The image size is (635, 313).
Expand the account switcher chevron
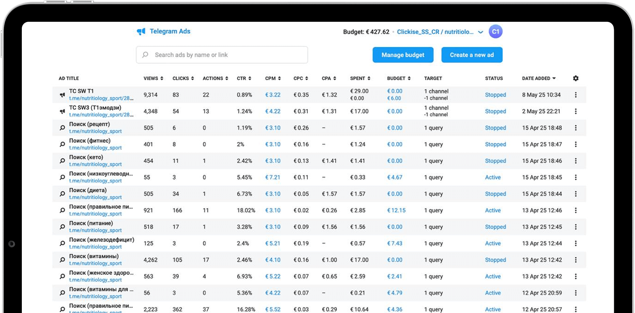481,32
